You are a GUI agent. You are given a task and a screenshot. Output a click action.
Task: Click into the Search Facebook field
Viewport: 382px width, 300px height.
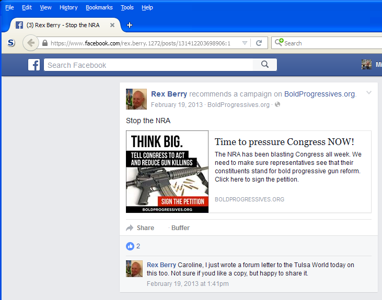pos(148,65)
